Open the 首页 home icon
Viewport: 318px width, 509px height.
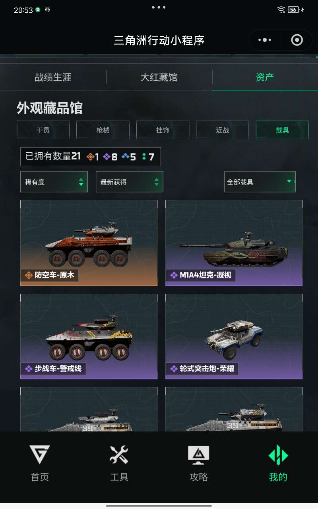click(40, 455)
